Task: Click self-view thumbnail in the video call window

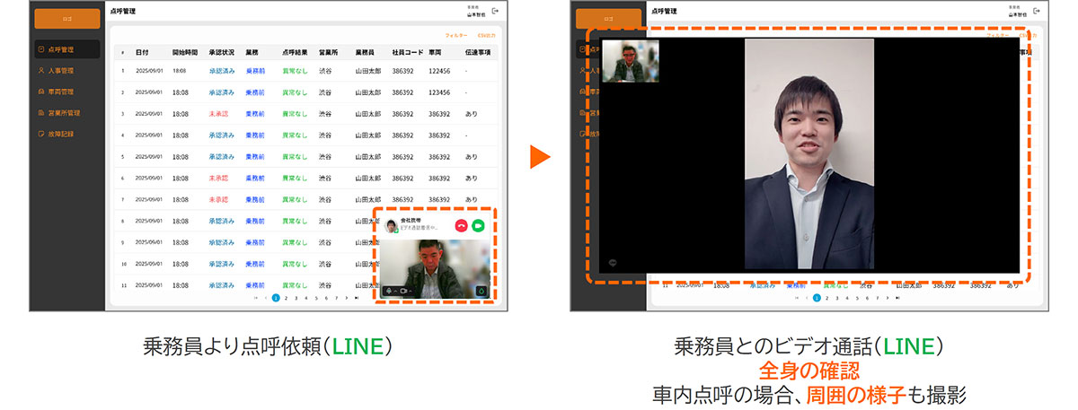Action: click(631, 61)
